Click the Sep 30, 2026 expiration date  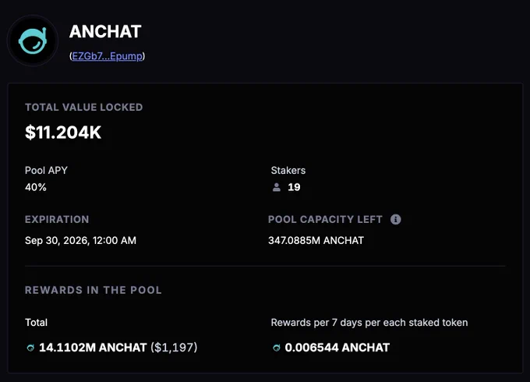click(x=80, y=240)
